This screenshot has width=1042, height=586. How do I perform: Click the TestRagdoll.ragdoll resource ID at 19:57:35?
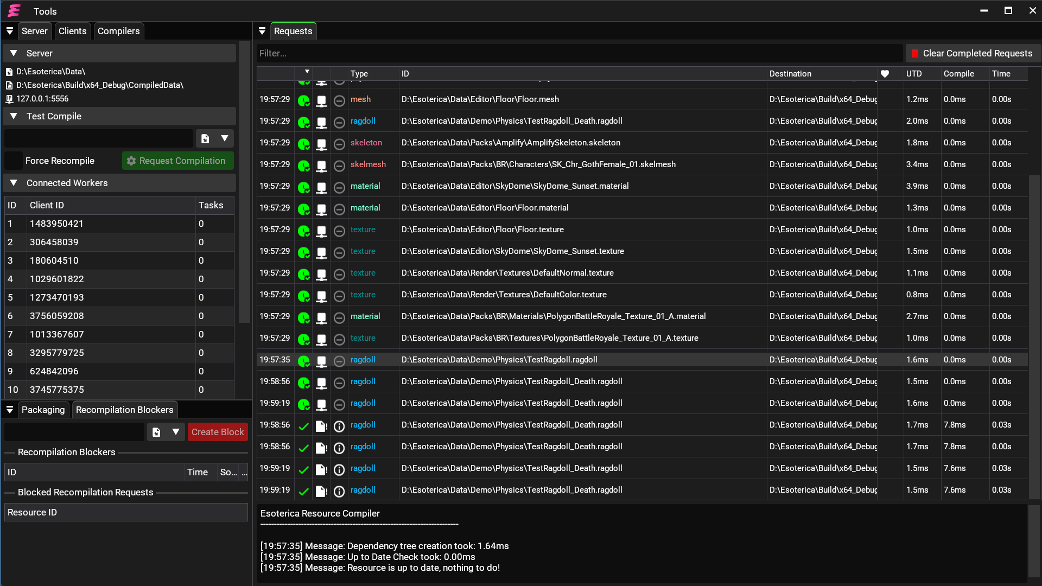click(499, 360)
